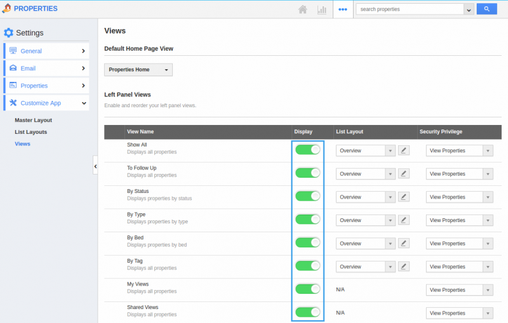
Task: Open By Status security privilege dropdown
Action: [459, 197]
